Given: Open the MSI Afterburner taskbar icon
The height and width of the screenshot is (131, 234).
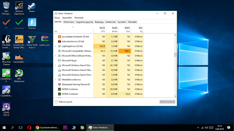Looking at the screenshot, I should [x=82, y=128].
